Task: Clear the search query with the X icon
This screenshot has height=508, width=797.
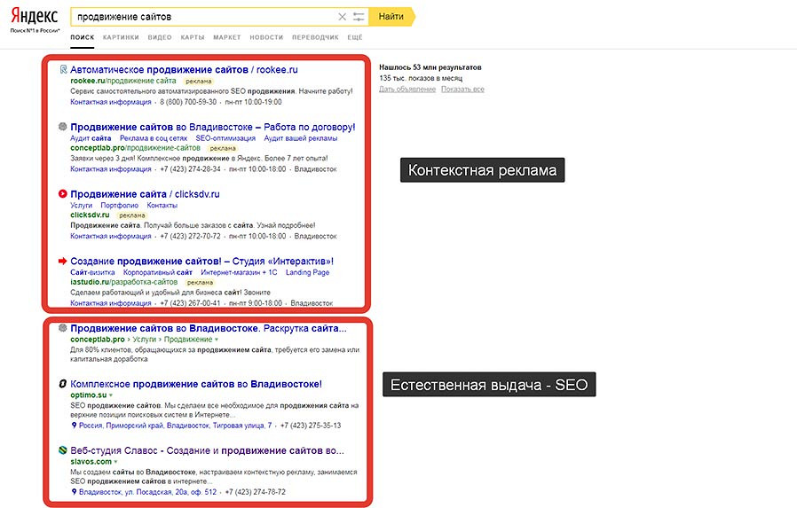Action: [342, 17]
